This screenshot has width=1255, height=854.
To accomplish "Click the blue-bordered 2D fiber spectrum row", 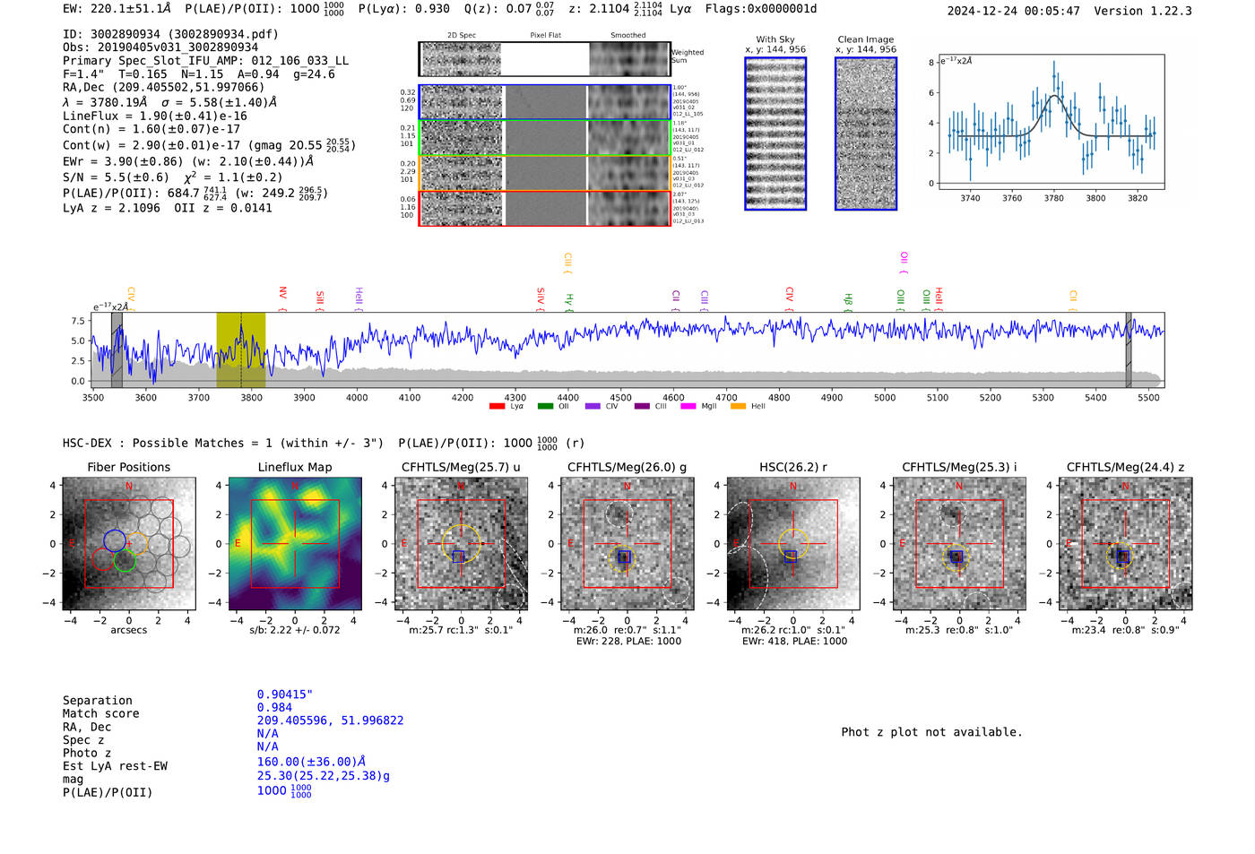I will click(x=544, y=102).
